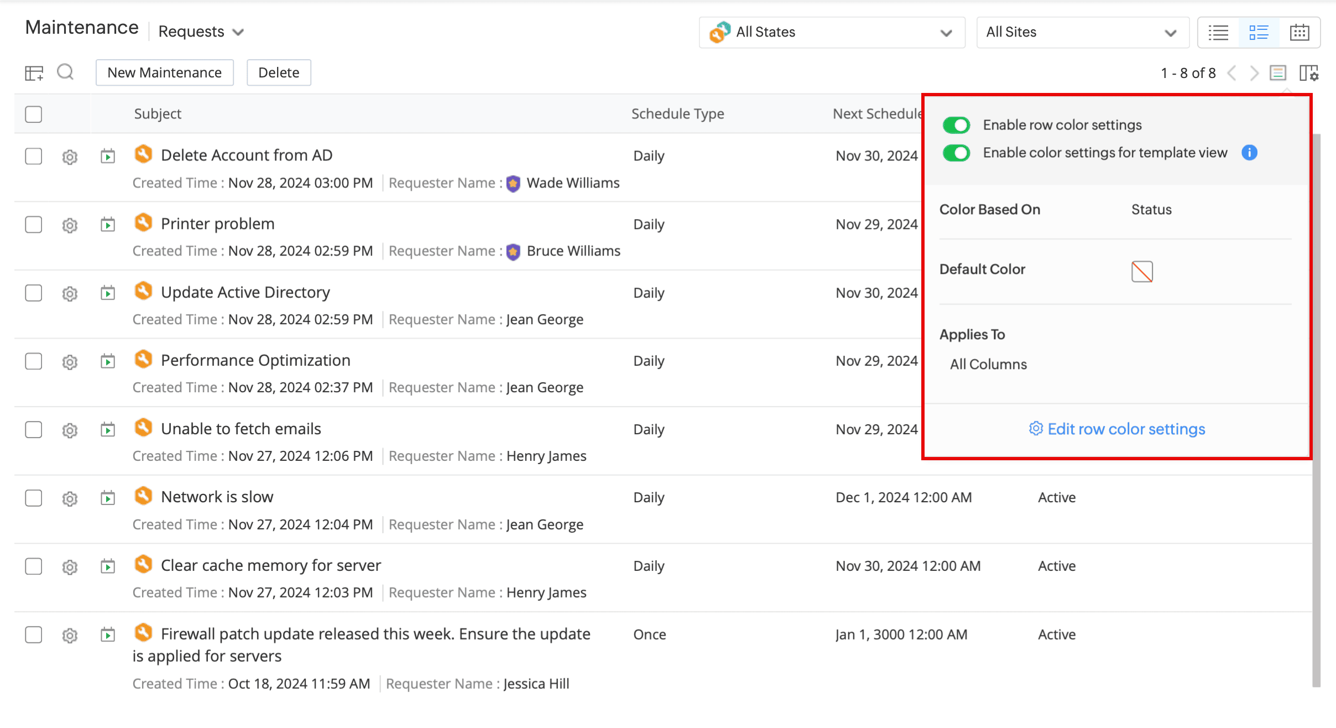Click the search magnifier icon
This screenshot has height=728, width=1336.
65,72
